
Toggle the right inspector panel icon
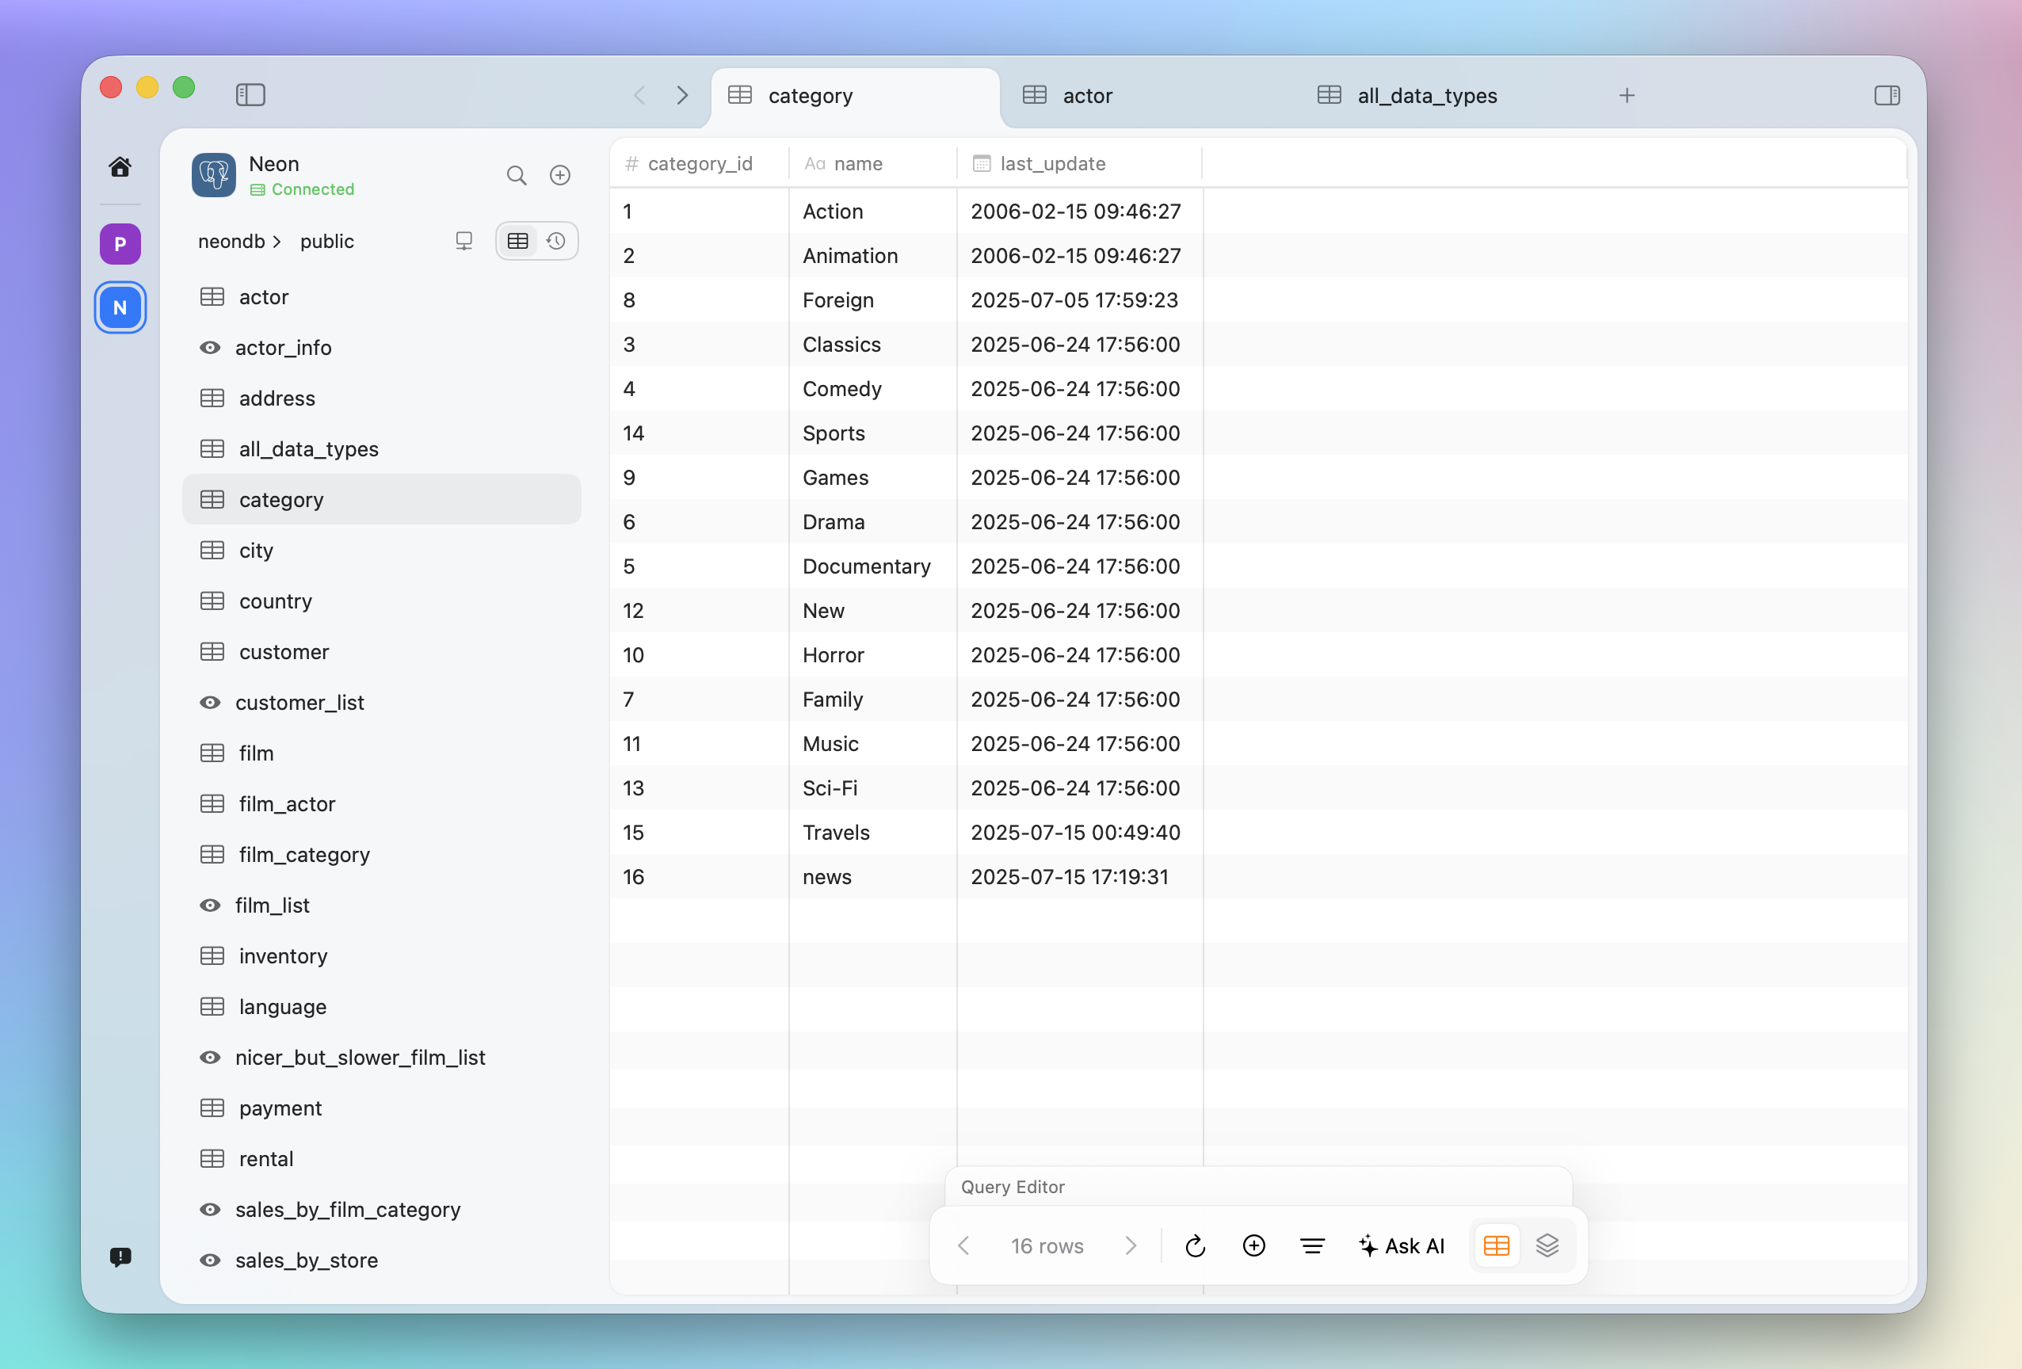tap(1887, 95)
